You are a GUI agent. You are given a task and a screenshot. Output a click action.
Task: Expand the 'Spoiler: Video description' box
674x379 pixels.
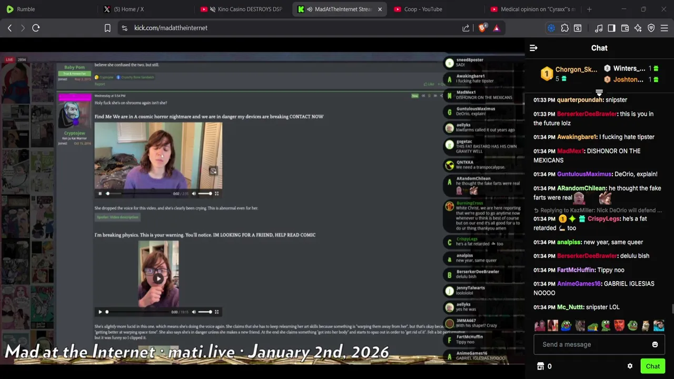tap(117, 217)
